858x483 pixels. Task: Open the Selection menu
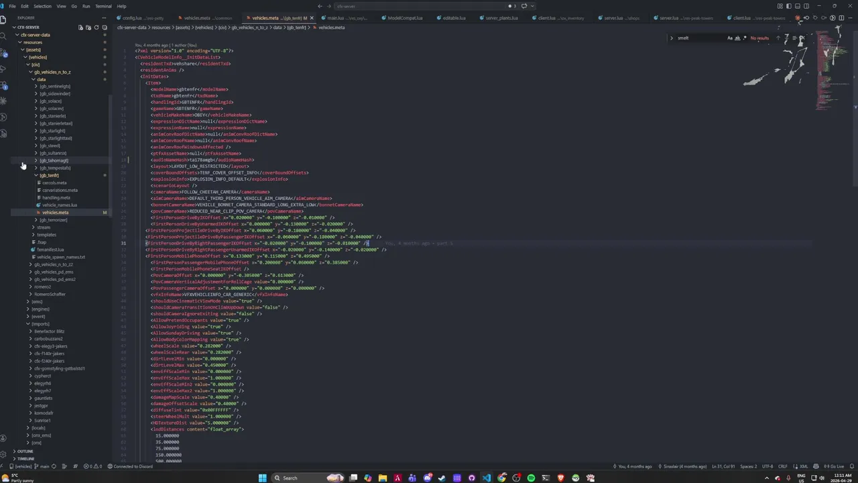click(x=42, y=6)
